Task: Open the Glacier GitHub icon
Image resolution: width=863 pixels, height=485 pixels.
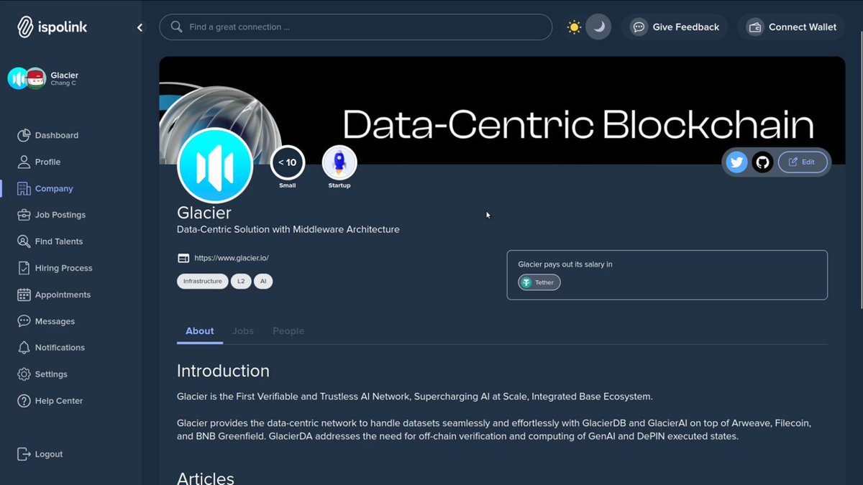Action: click(x=762, y=162)
